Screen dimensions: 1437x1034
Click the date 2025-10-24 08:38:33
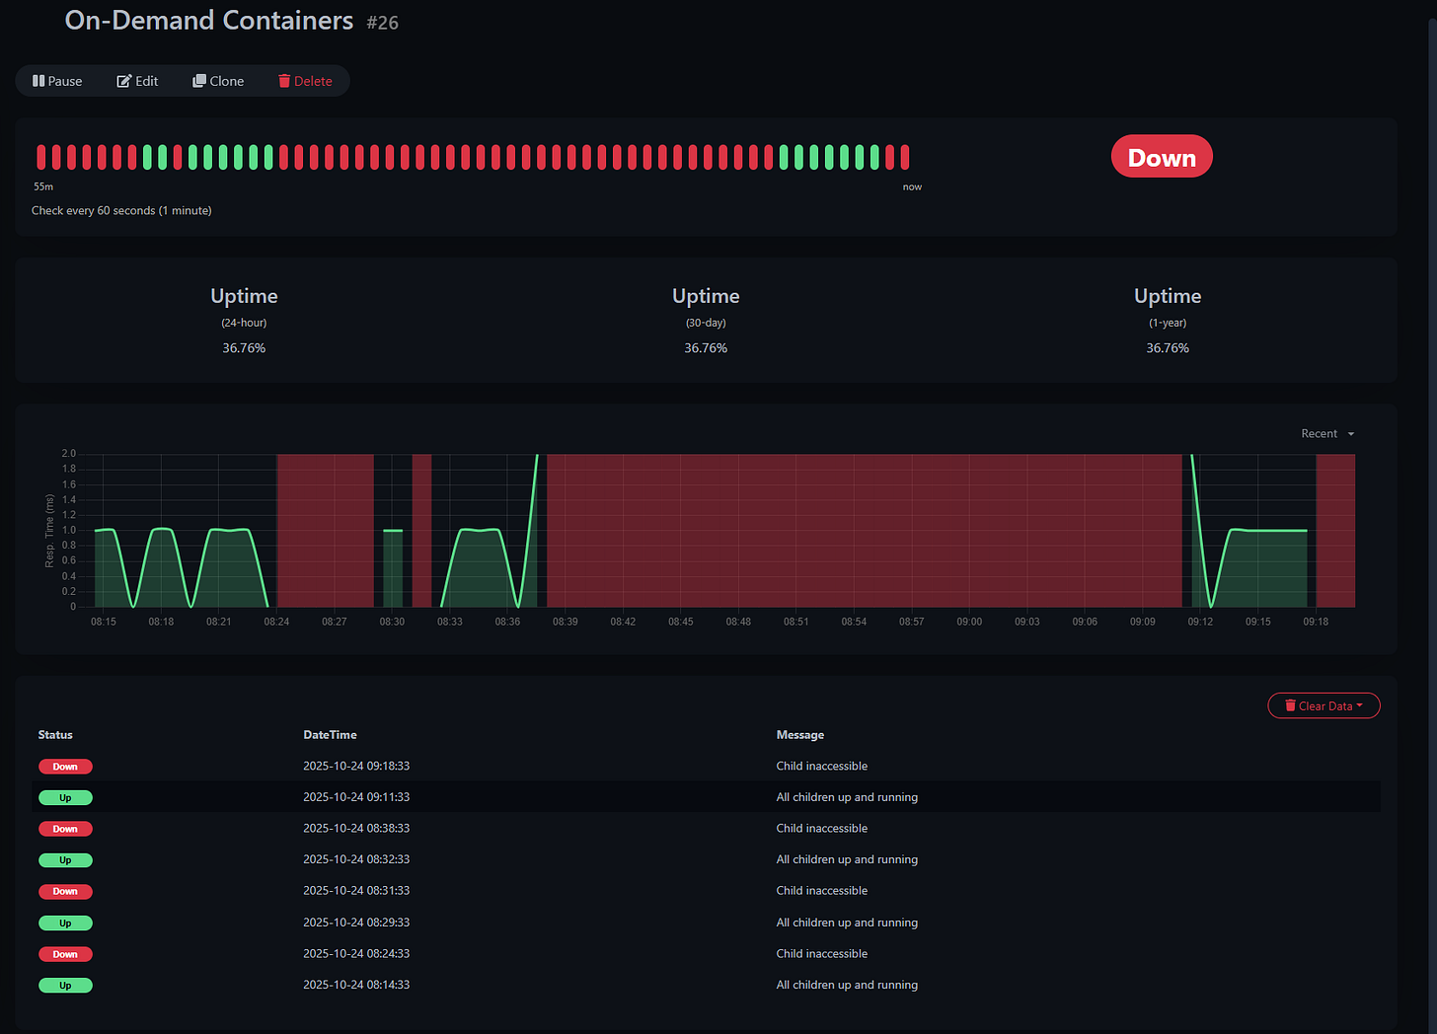pos(356,828)
